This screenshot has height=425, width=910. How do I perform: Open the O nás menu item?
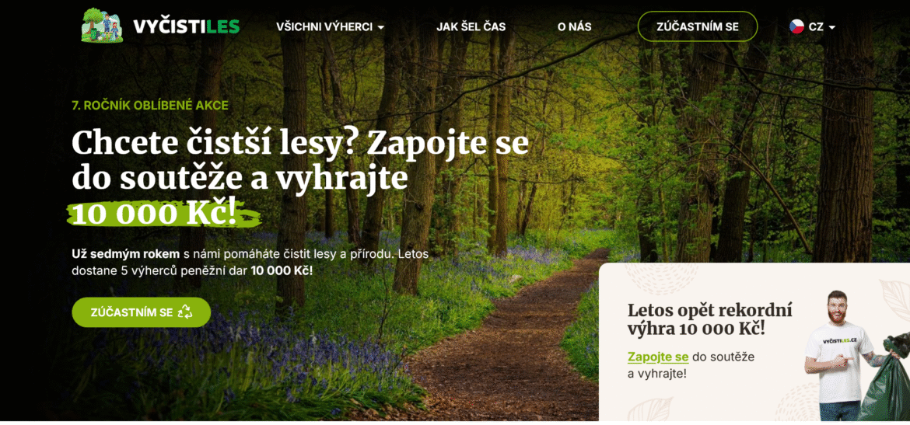tap(574, 26)
